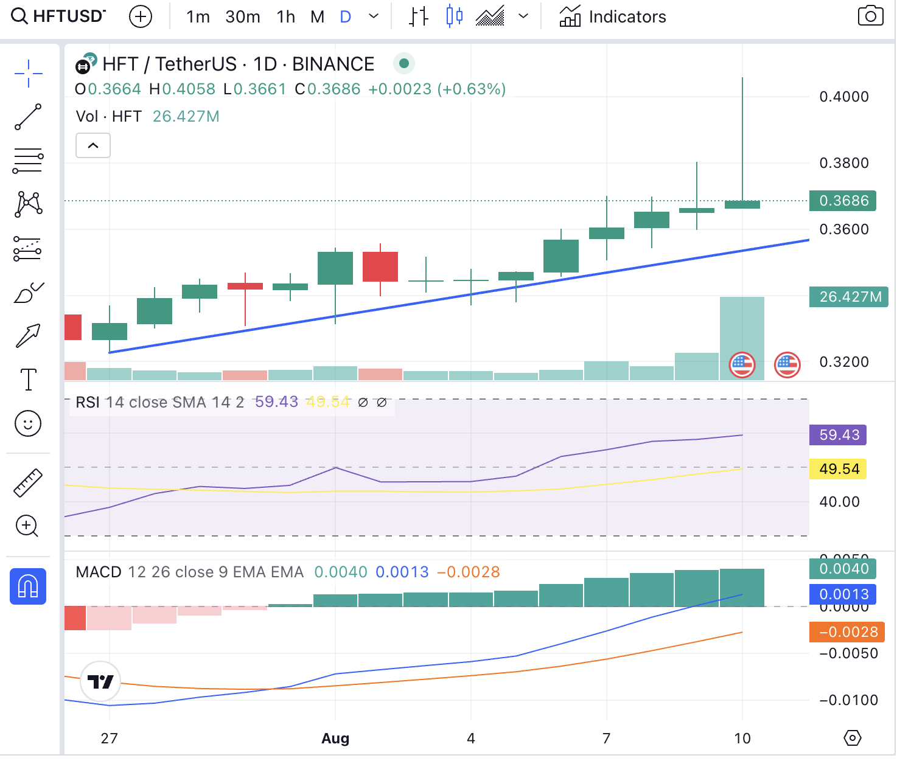Take a chart snapshot with camera icon

[870, 16]
